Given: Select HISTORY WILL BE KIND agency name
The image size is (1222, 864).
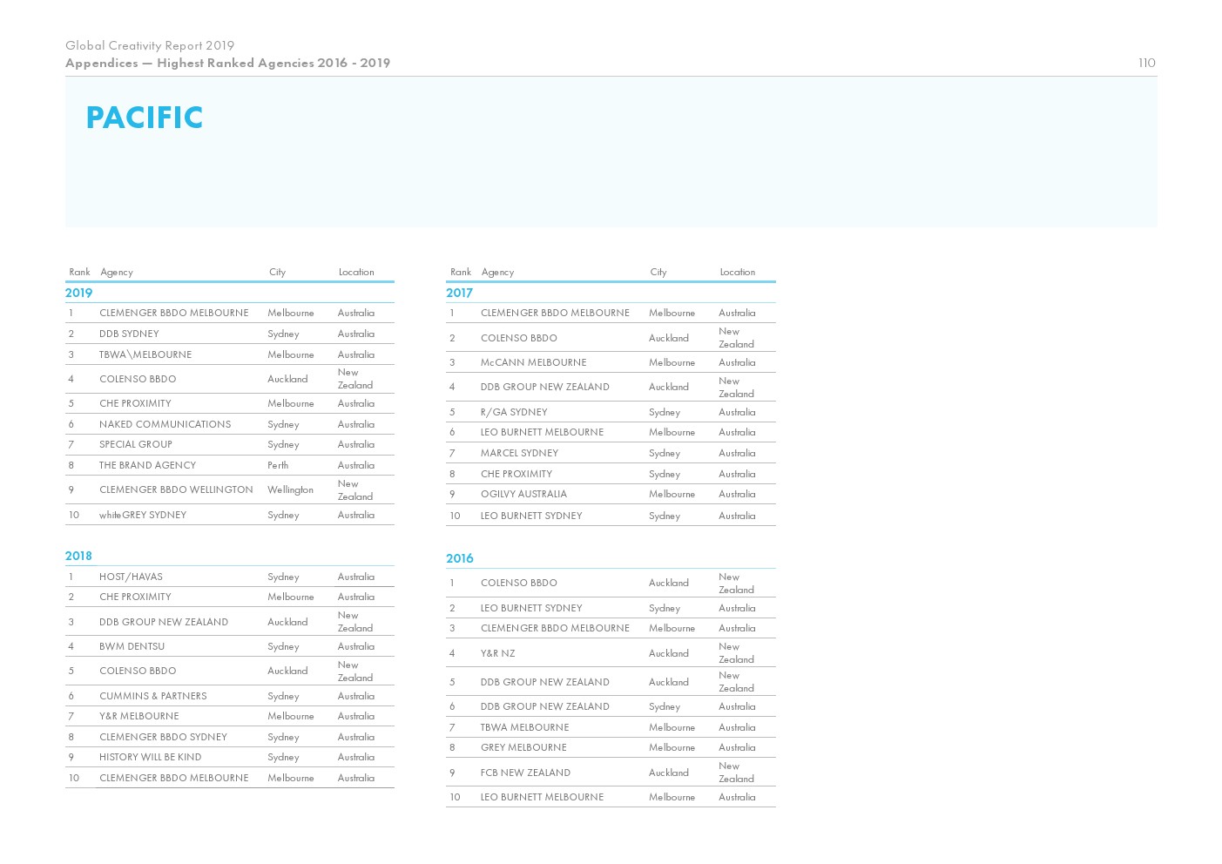Looking at the screenshot, I should (151, 757).
